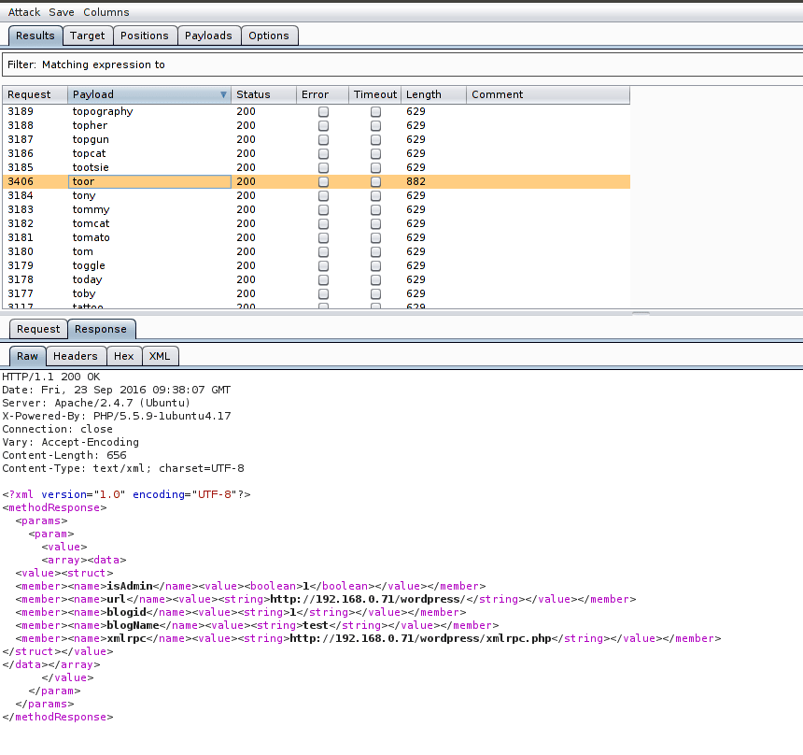Toggle Timeout checkbox for toor row
The height and width of the screenshot is (755, 803).
(375, 181)
